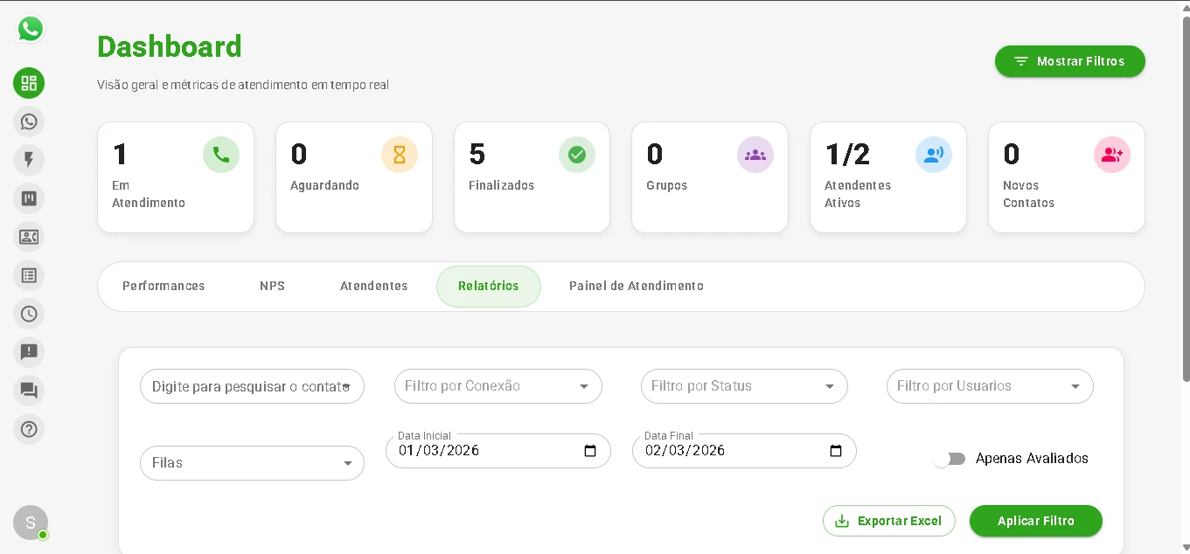The width and height of the screenshot is (1190, 554).
Task: Click the lightning bolt quick replies icon
Action: pos(29,160)
